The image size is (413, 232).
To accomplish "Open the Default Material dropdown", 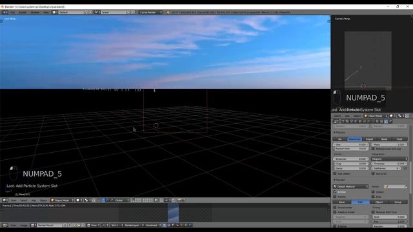I will point(351,186).
